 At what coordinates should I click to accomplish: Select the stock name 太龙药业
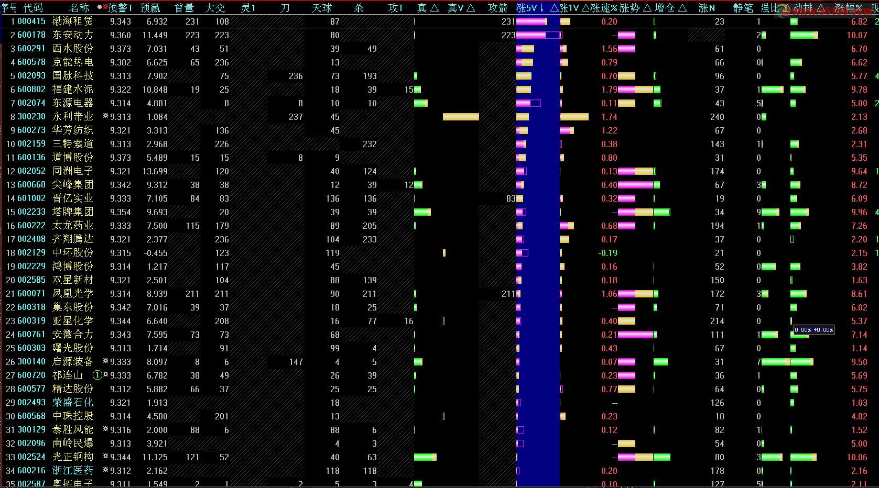[x=73, y=226]
